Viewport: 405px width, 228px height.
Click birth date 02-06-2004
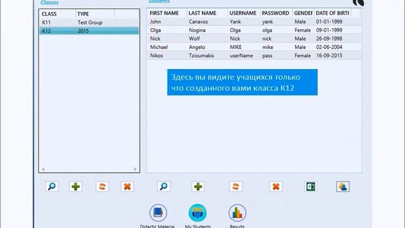[329, 47]
